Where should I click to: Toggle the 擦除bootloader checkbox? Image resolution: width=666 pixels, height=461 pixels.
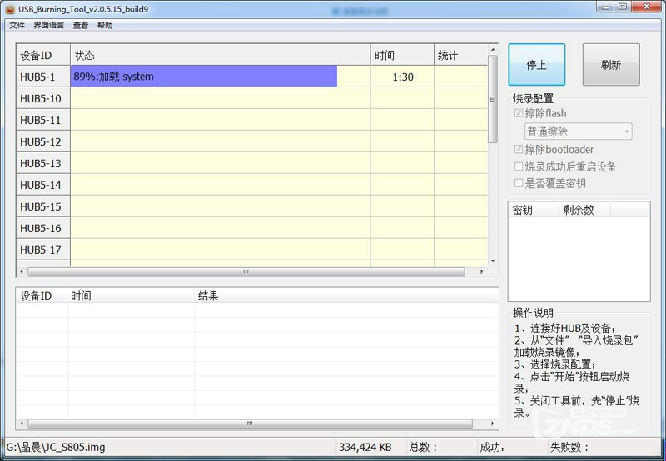click(518, 150)
